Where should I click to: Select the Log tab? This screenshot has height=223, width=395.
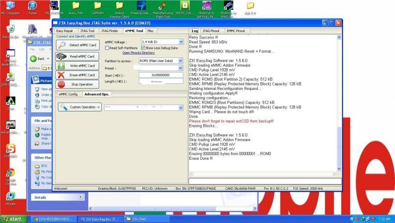(x=195, y=31)
